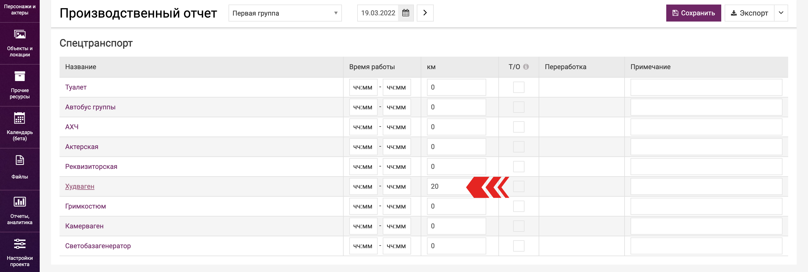Screen dimensions: 808x272
Task: Open the АХЧ link
Action: (x=71, y=127)
